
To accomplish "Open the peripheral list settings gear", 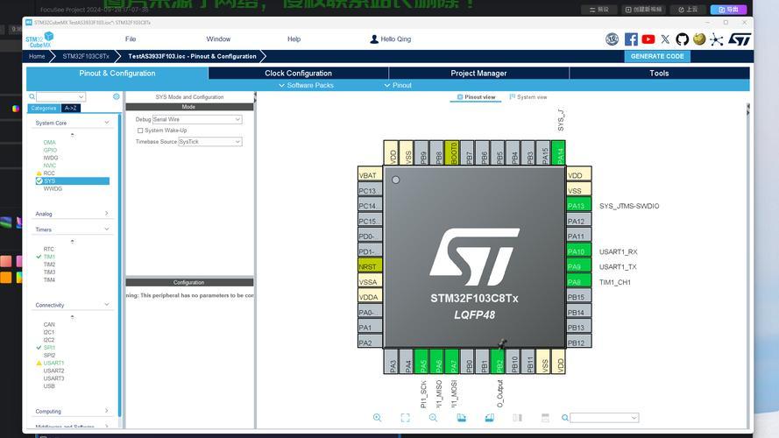I will pos(116,96).
